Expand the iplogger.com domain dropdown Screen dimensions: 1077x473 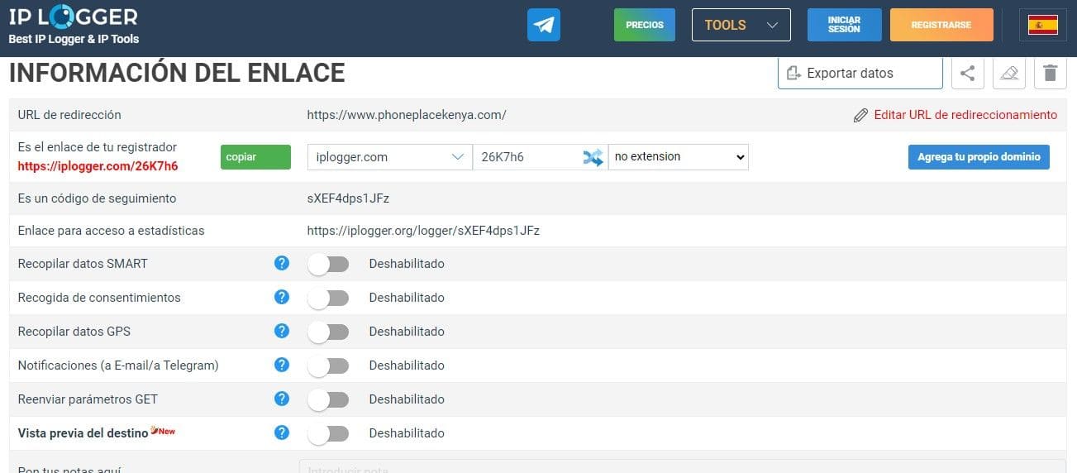point(389,157)
